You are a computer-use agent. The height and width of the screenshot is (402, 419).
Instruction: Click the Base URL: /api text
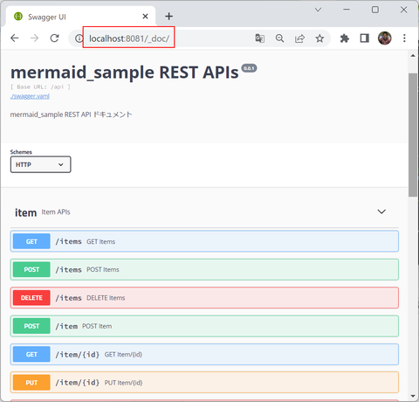click(40, 87)
